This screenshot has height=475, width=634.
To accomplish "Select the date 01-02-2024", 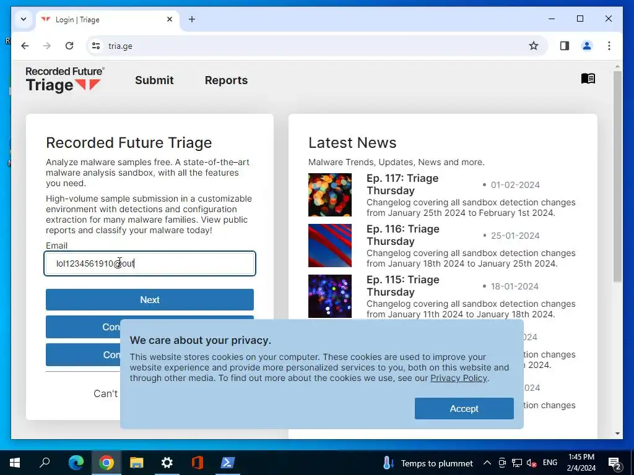I will (515, 185).
